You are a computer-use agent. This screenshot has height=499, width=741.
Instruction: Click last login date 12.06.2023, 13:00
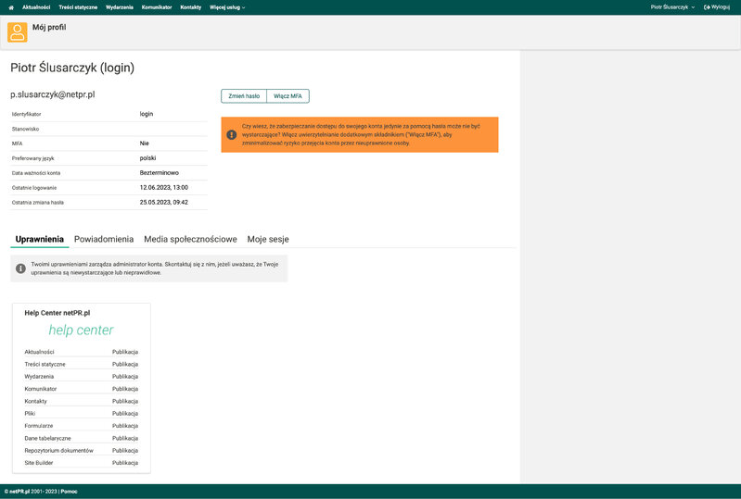[x=164, y=187]
